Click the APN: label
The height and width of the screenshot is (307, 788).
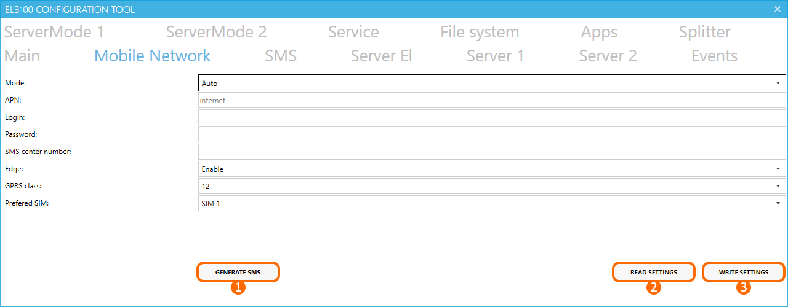coord(14,99)
